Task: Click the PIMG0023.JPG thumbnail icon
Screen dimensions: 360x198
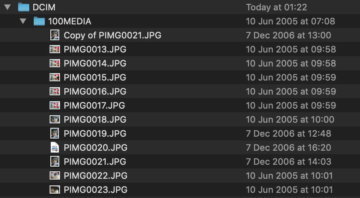Action: (55, 190)
